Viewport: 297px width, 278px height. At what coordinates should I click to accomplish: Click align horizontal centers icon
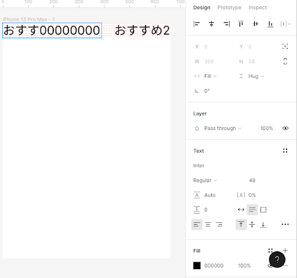tap(211, 24)
